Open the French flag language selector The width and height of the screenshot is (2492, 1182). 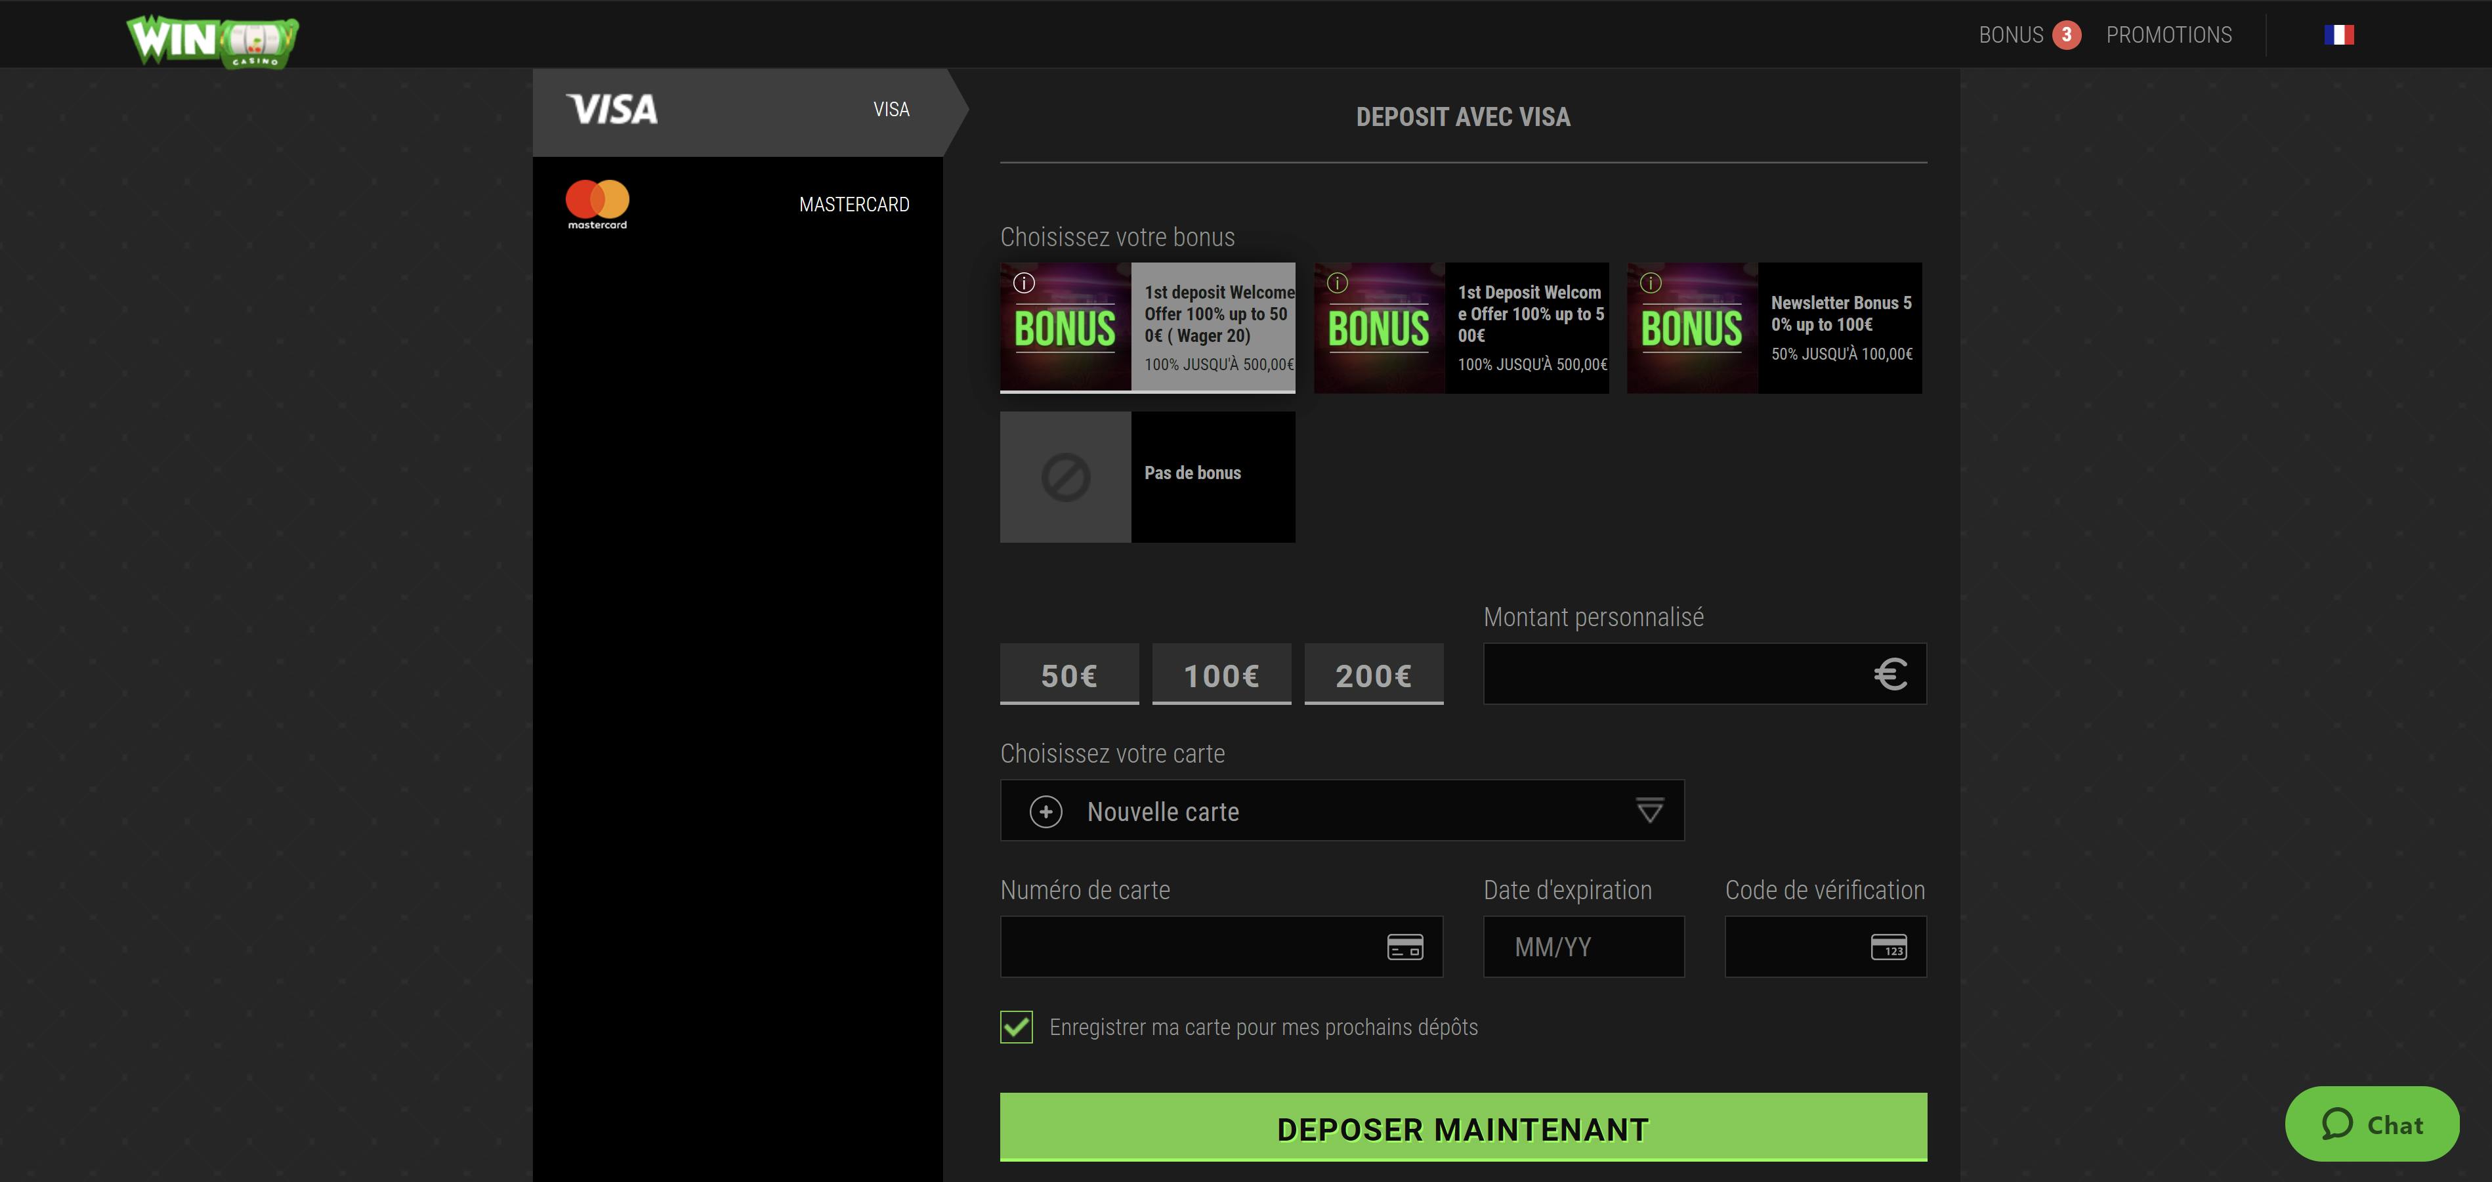2338,35
